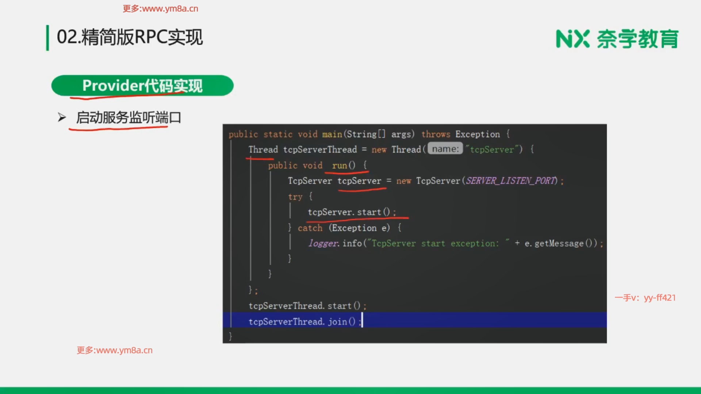Click the catch (Exception e) clause
The height and width of the screenshot is (394, 701).
pos(344,228)
